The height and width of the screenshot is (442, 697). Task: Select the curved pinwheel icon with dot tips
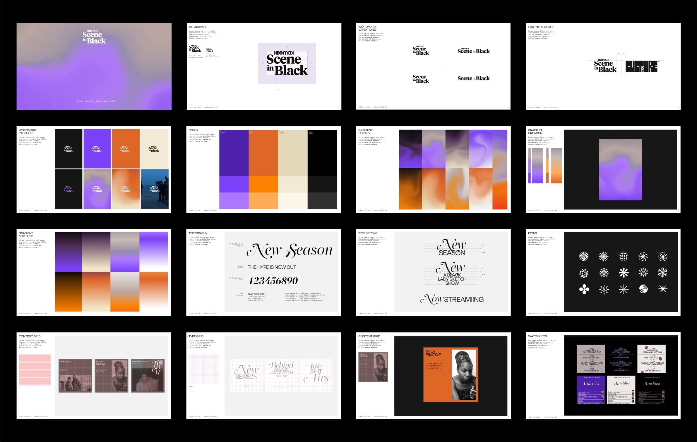[x=643, y=257]
